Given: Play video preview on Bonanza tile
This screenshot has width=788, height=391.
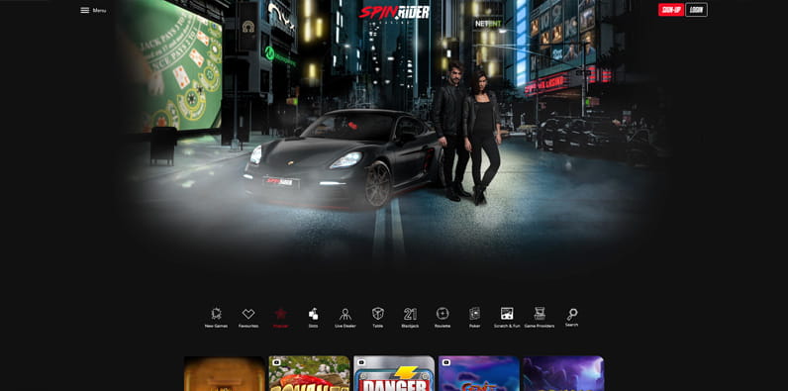Looking at the screenshot, I should (276, 362).
